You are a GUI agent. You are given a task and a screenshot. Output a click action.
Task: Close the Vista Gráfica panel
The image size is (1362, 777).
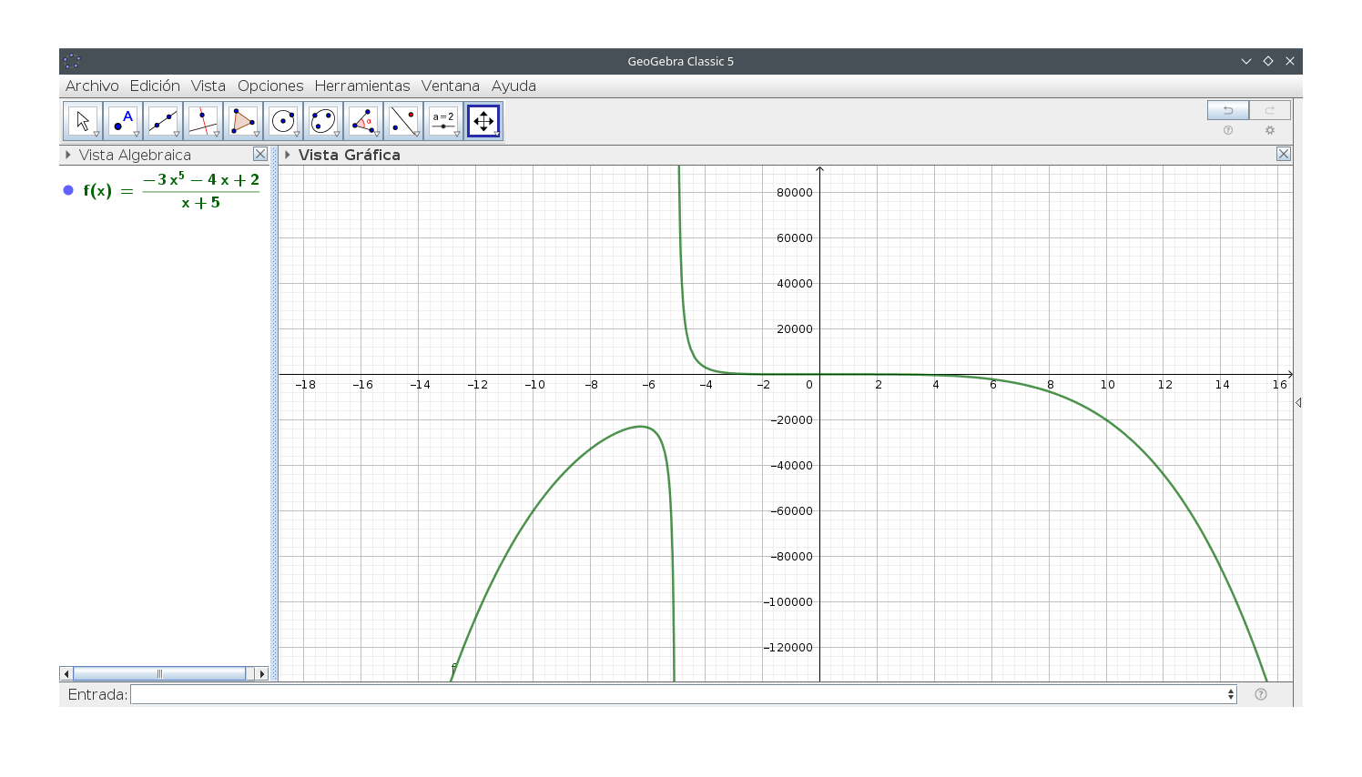click(x=1284, y=155)
